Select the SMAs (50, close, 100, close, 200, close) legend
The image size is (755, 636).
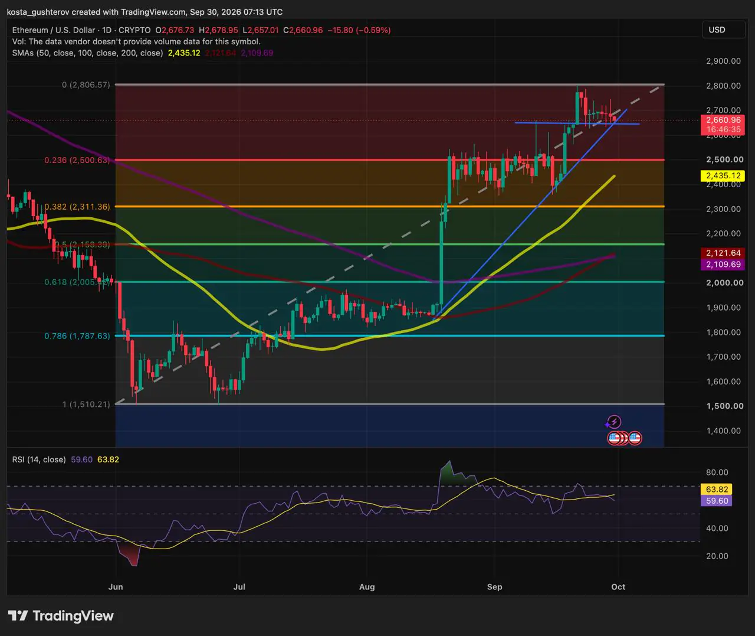pos(87,53)
